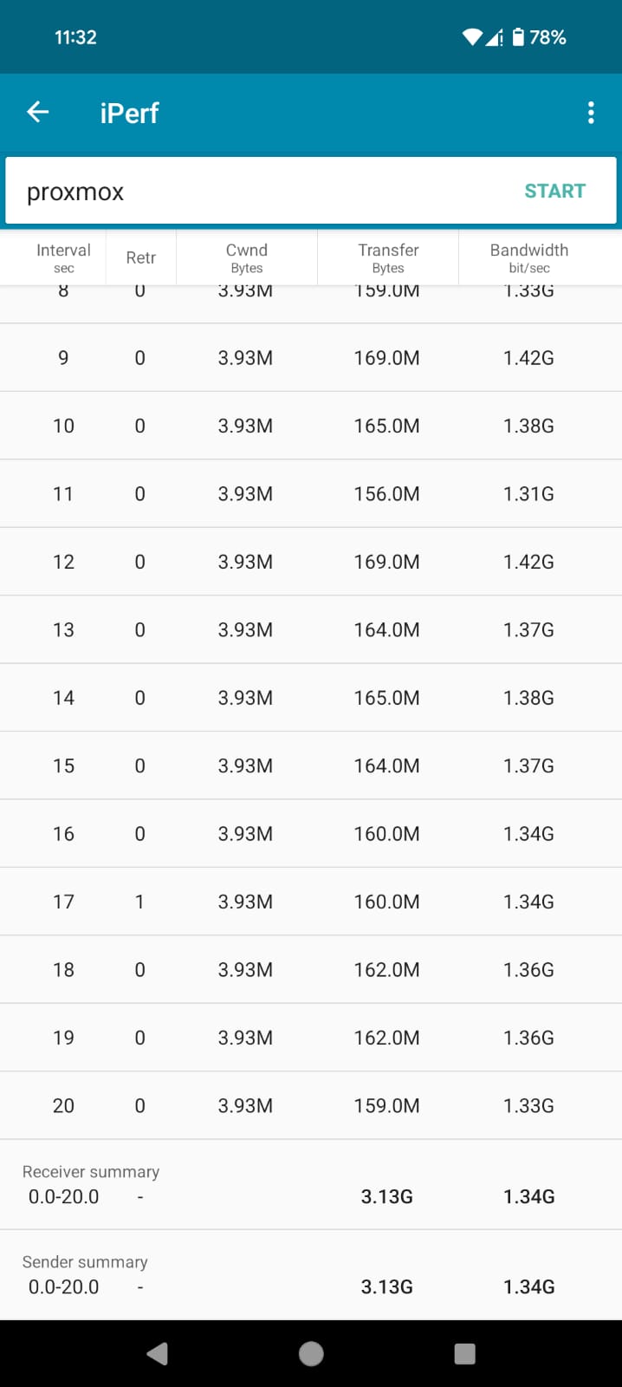Image resolution: width=622 pixels, height=1387 pixels.
Task: Select the interval 11 row with 156.0M transfer
Action: 311,493
